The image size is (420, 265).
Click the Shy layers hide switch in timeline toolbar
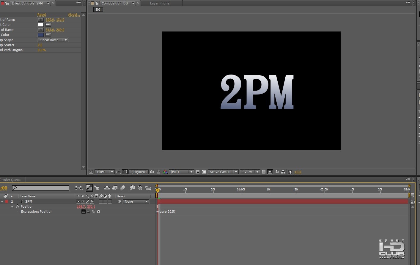point(107,188)
